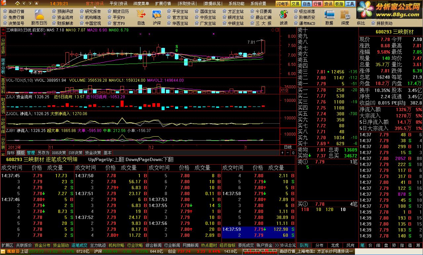Open 财报解读 toolbar entry
The height and width of the screenshot is (255, 423).
click(63, 23)
